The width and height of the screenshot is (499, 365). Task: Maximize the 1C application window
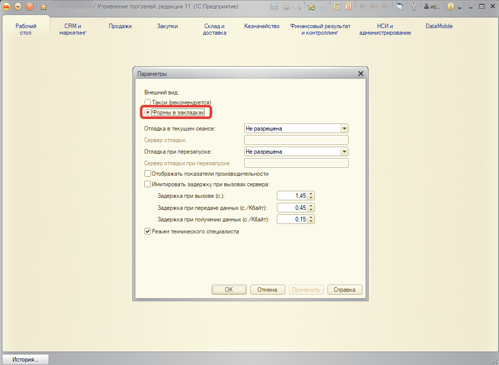[x=482, y=7]
